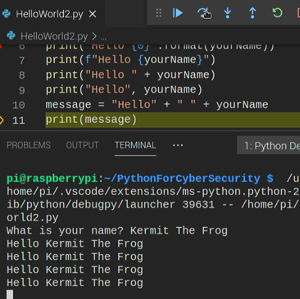Viewport: 300px width, 299px height.
Task: Click the red Stop debug icon
Action: click(299, 13)
